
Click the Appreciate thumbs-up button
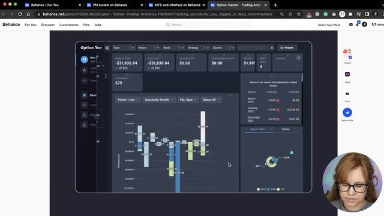347,113
